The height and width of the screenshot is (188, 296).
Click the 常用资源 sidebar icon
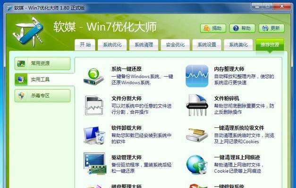tap(21, 63)
